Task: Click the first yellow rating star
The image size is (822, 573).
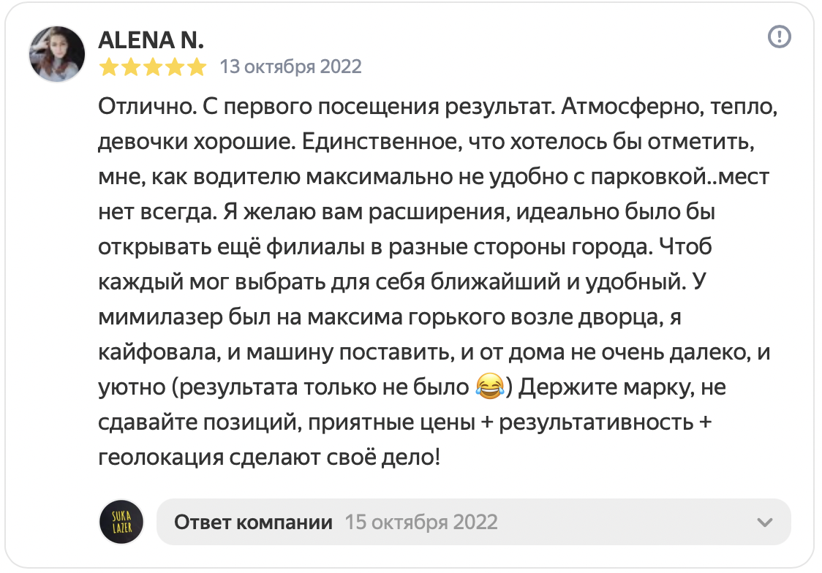Action: [x=108, y=67]
